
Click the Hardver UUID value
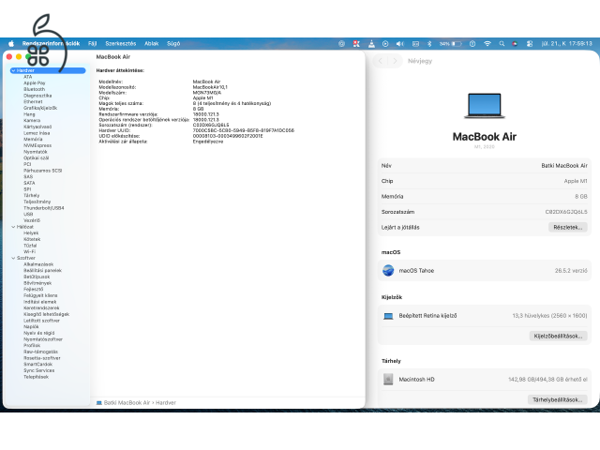[244, 130]
